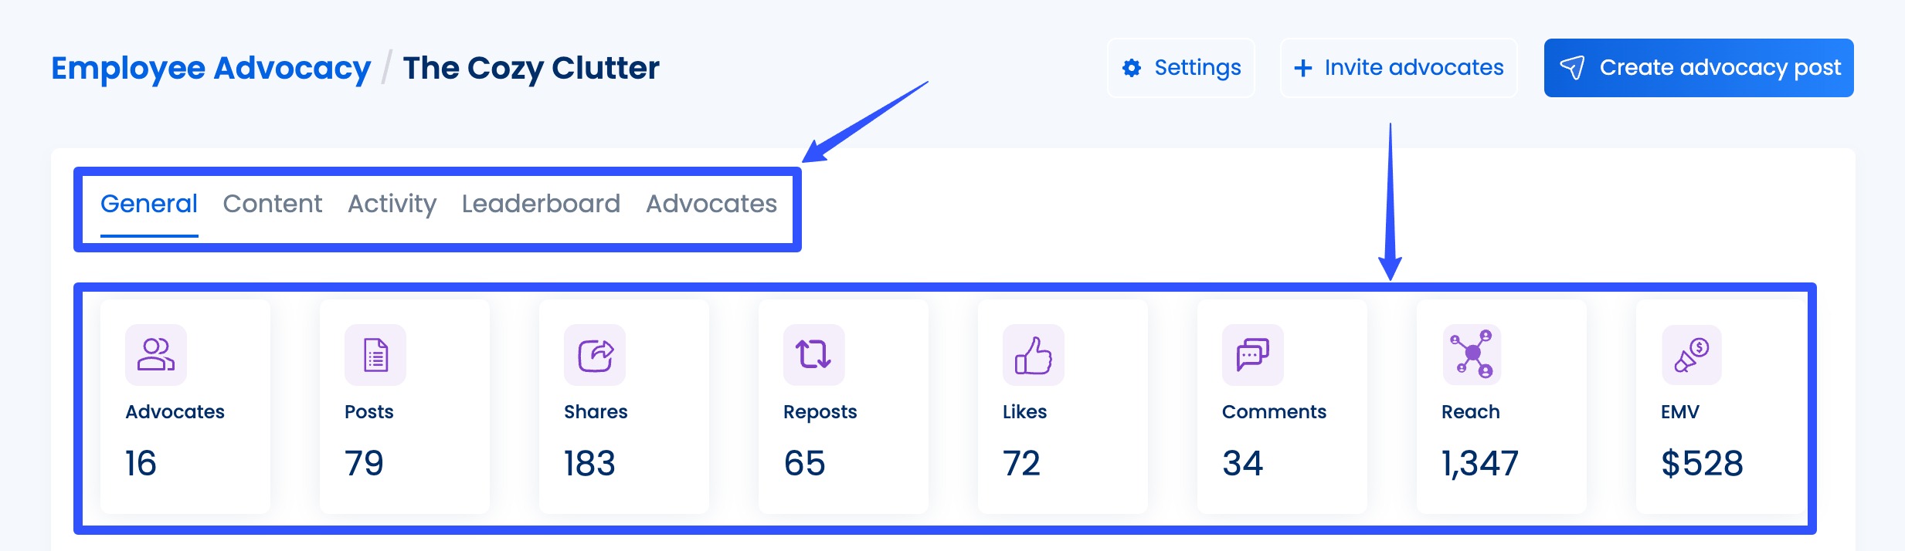Viewport: 1905px width, 551px height.
Task: Select the Activity tab
Action: coord(392,204)
